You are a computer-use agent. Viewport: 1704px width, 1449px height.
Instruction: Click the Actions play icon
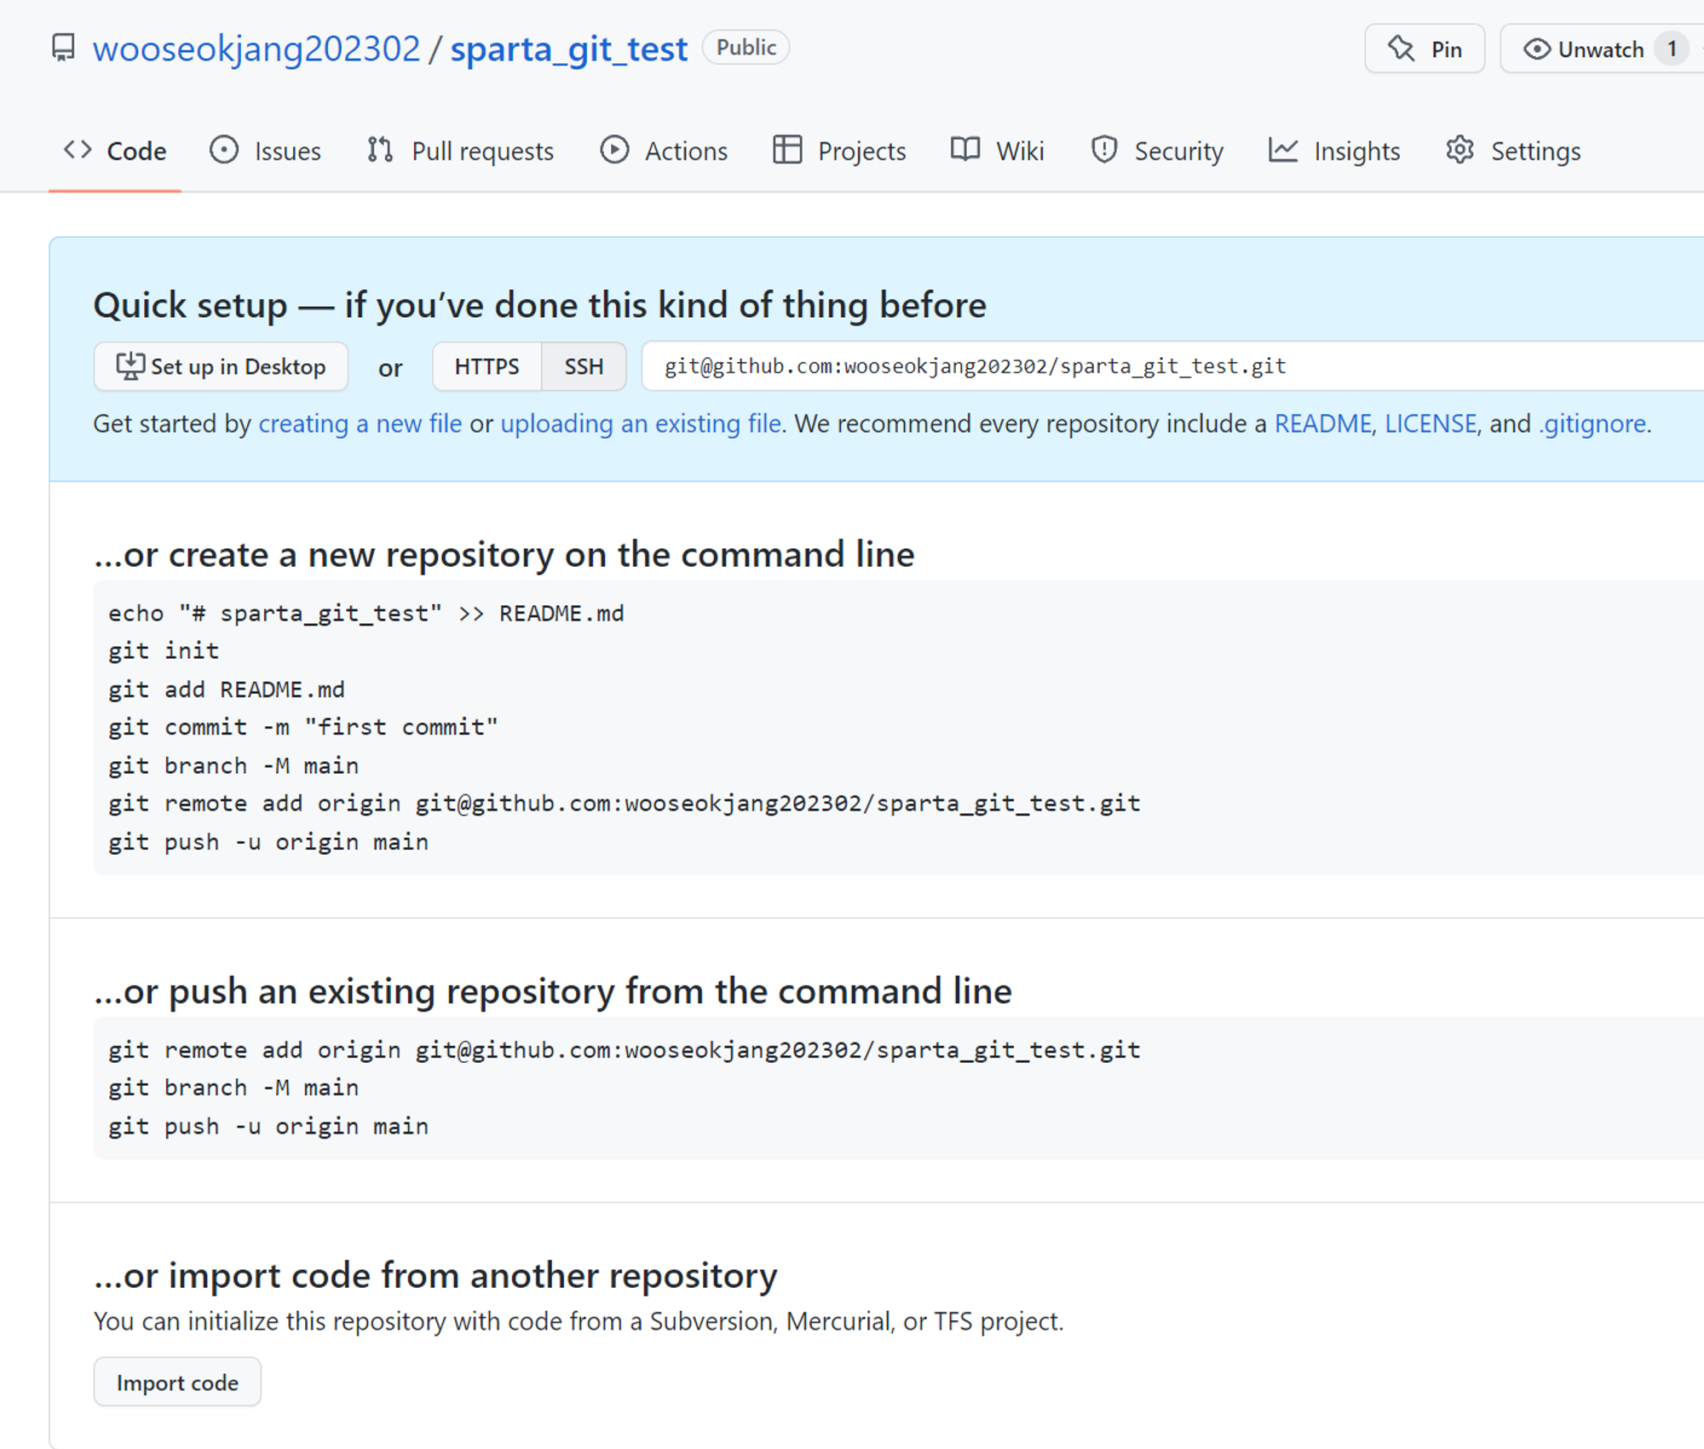coord(614,150)
